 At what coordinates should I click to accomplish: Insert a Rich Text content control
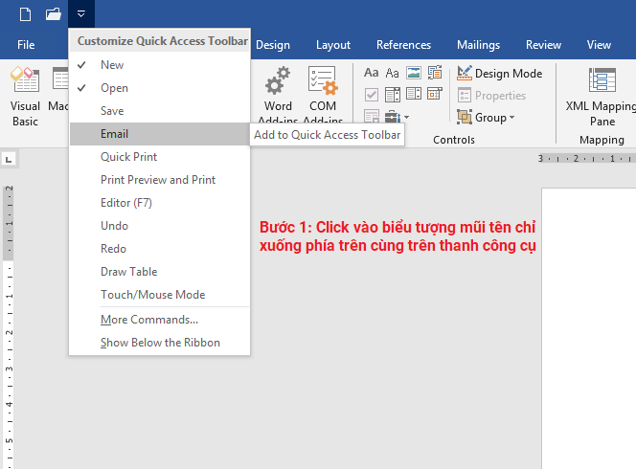(371, 73)
